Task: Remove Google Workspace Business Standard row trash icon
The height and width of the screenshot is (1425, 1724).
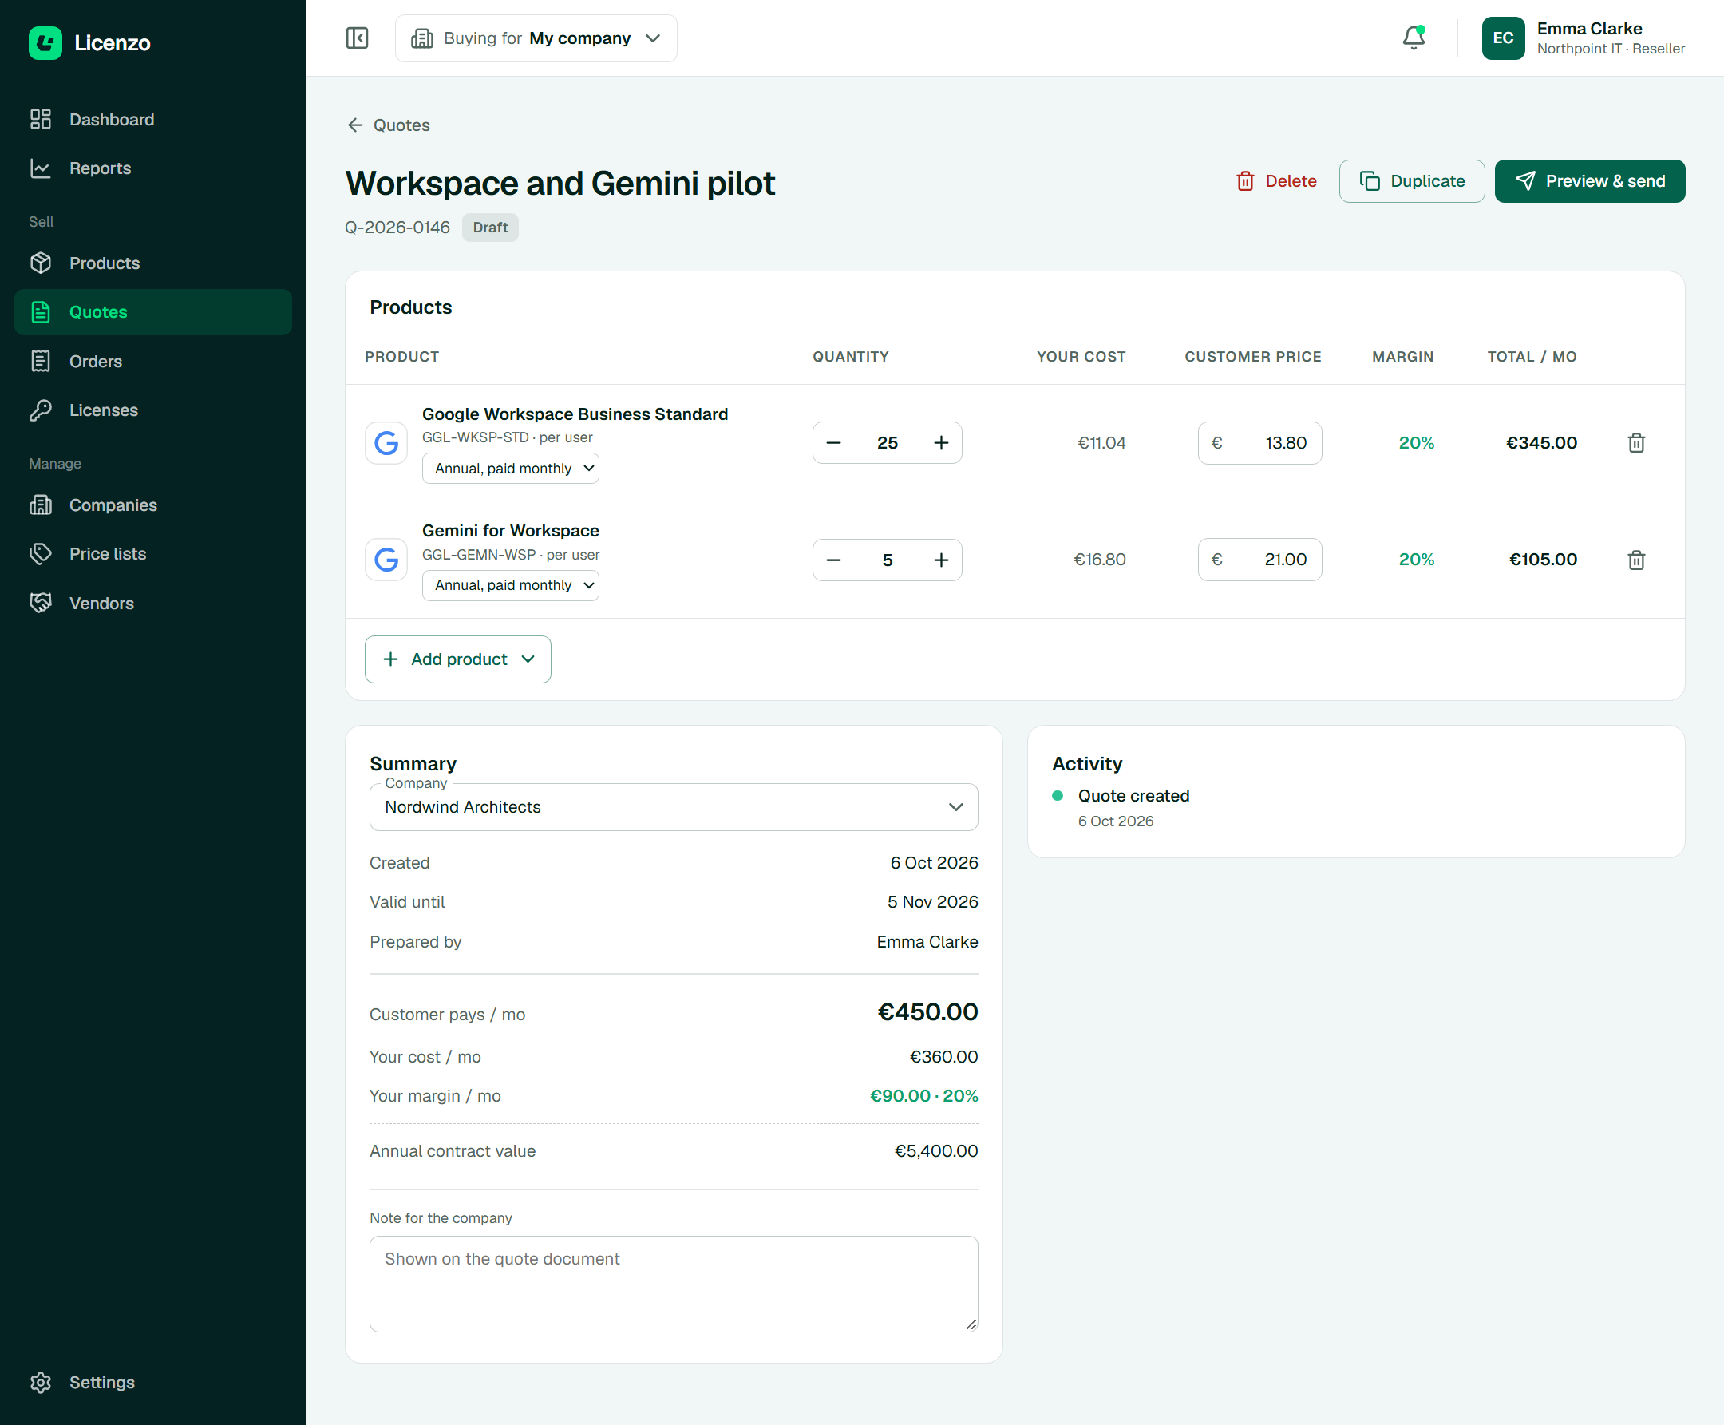Action: [x=1635, y=442]
